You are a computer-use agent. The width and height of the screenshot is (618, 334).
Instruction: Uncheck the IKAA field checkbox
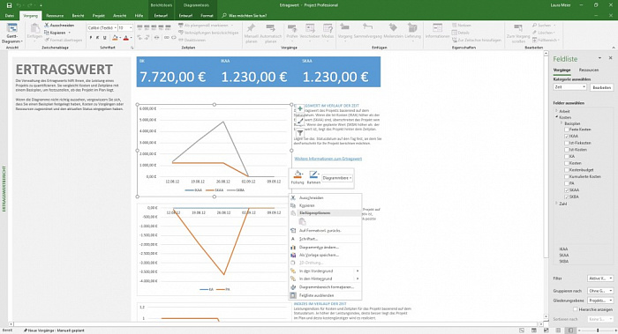[567, 136]
